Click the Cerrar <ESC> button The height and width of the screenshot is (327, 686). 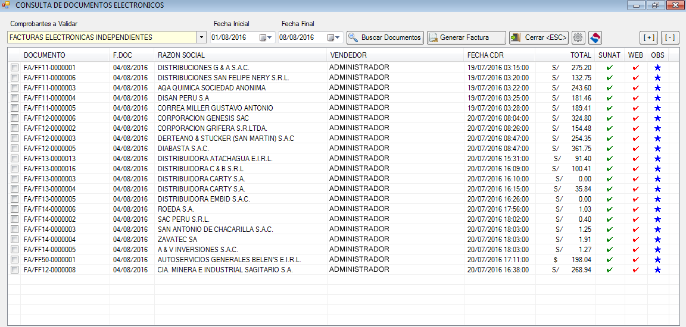[539, 37]
